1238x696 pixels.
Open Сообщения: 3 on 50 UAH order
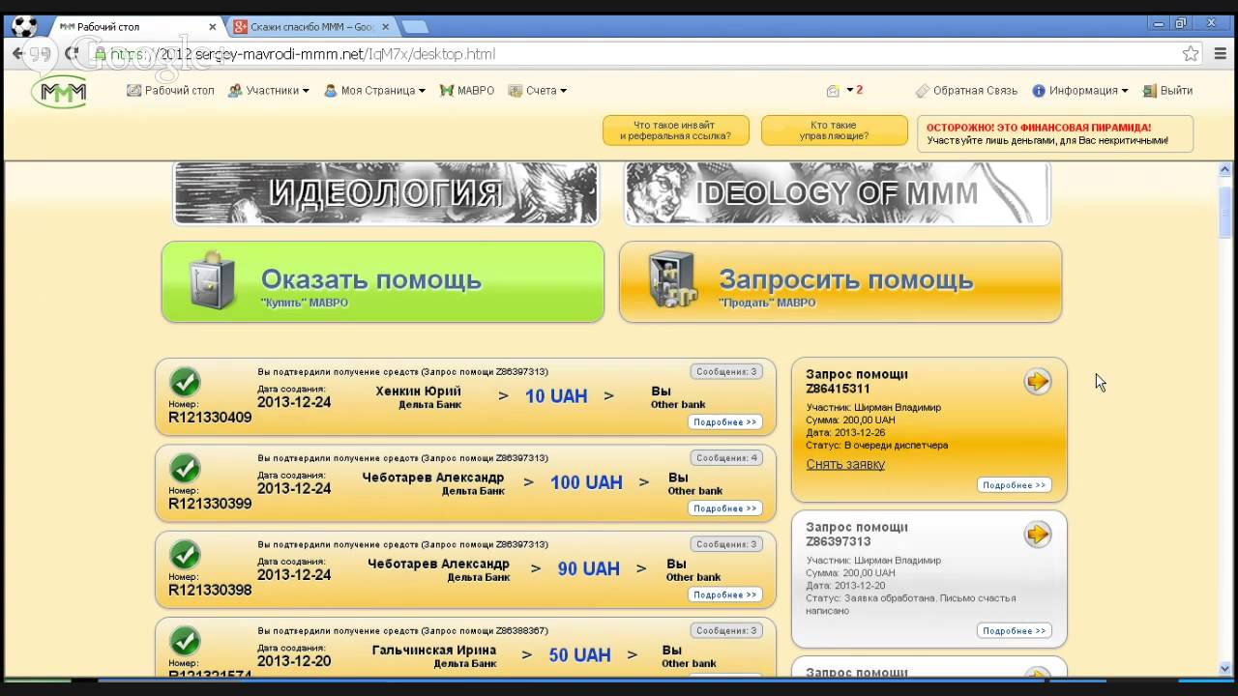click(x=726, y=630)
